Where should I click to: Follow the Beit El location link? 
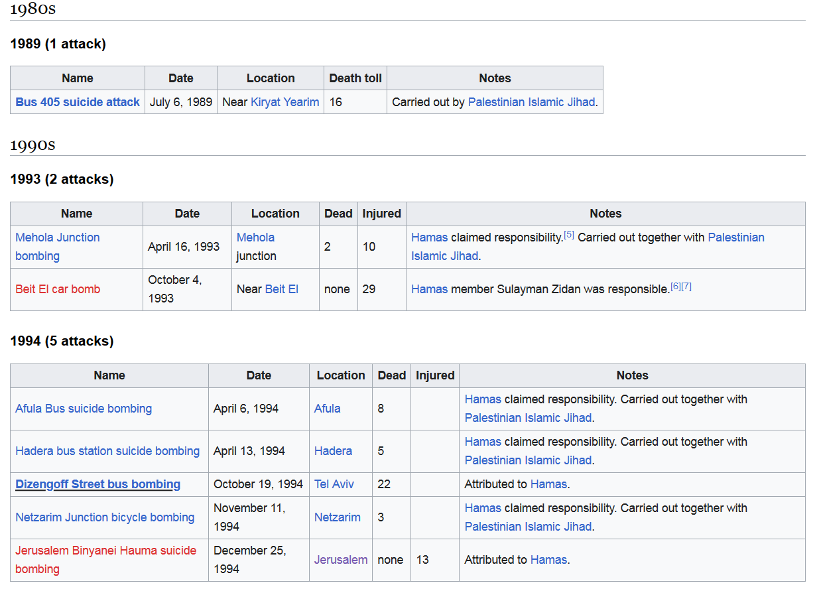(x=282, y=289)
